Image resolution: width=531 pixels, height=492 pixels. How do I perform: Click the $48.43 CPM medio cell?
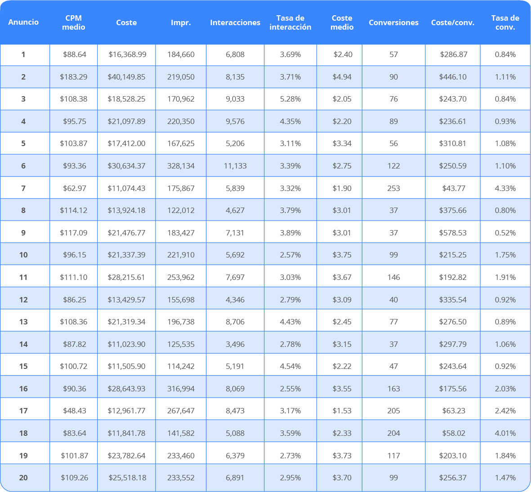(74, 411)
